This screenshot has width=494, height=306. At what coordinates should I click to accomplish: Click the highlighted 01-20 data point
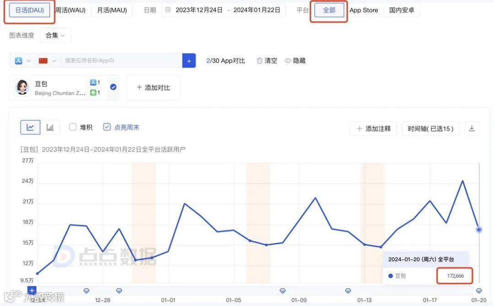pyautogui.click(x=479, y=230)
